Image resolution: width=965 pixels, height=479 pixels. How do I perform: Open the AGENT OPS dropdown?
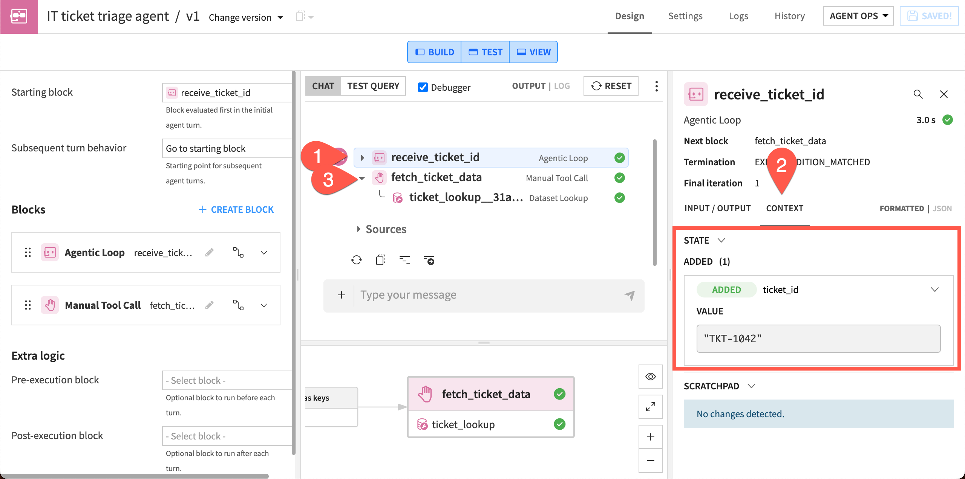click(x=858, y=16)
